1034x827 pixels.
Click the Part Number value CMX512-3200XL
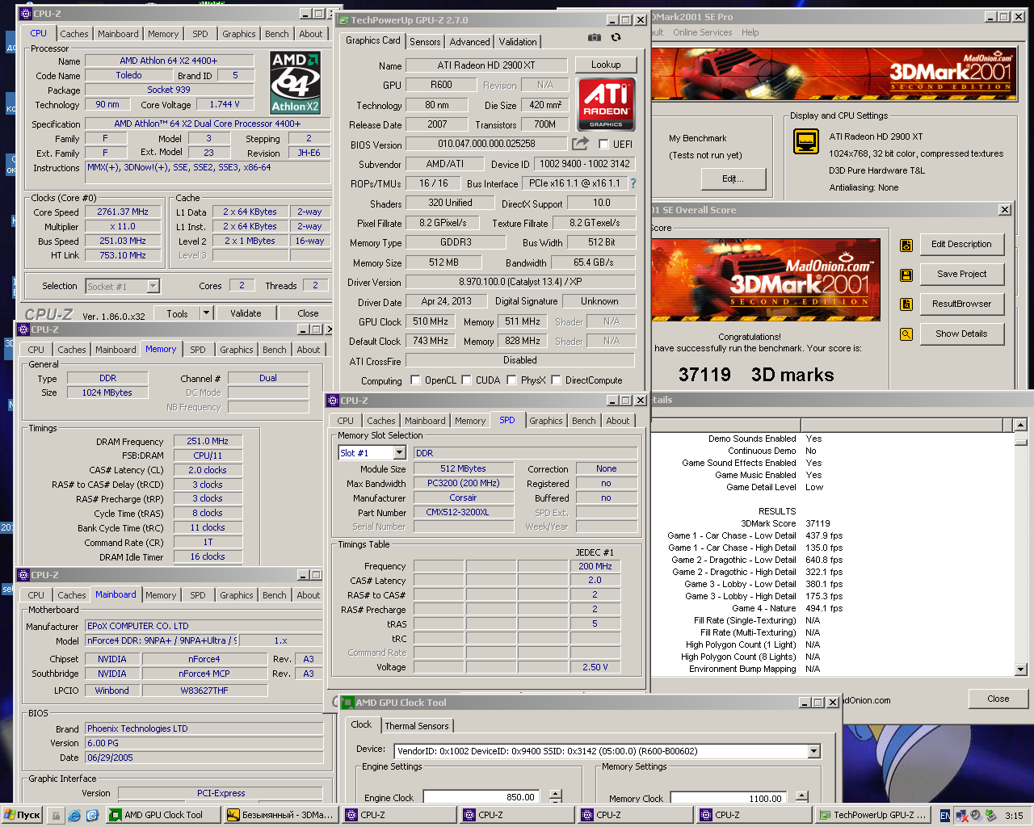[x=463, y=512]
